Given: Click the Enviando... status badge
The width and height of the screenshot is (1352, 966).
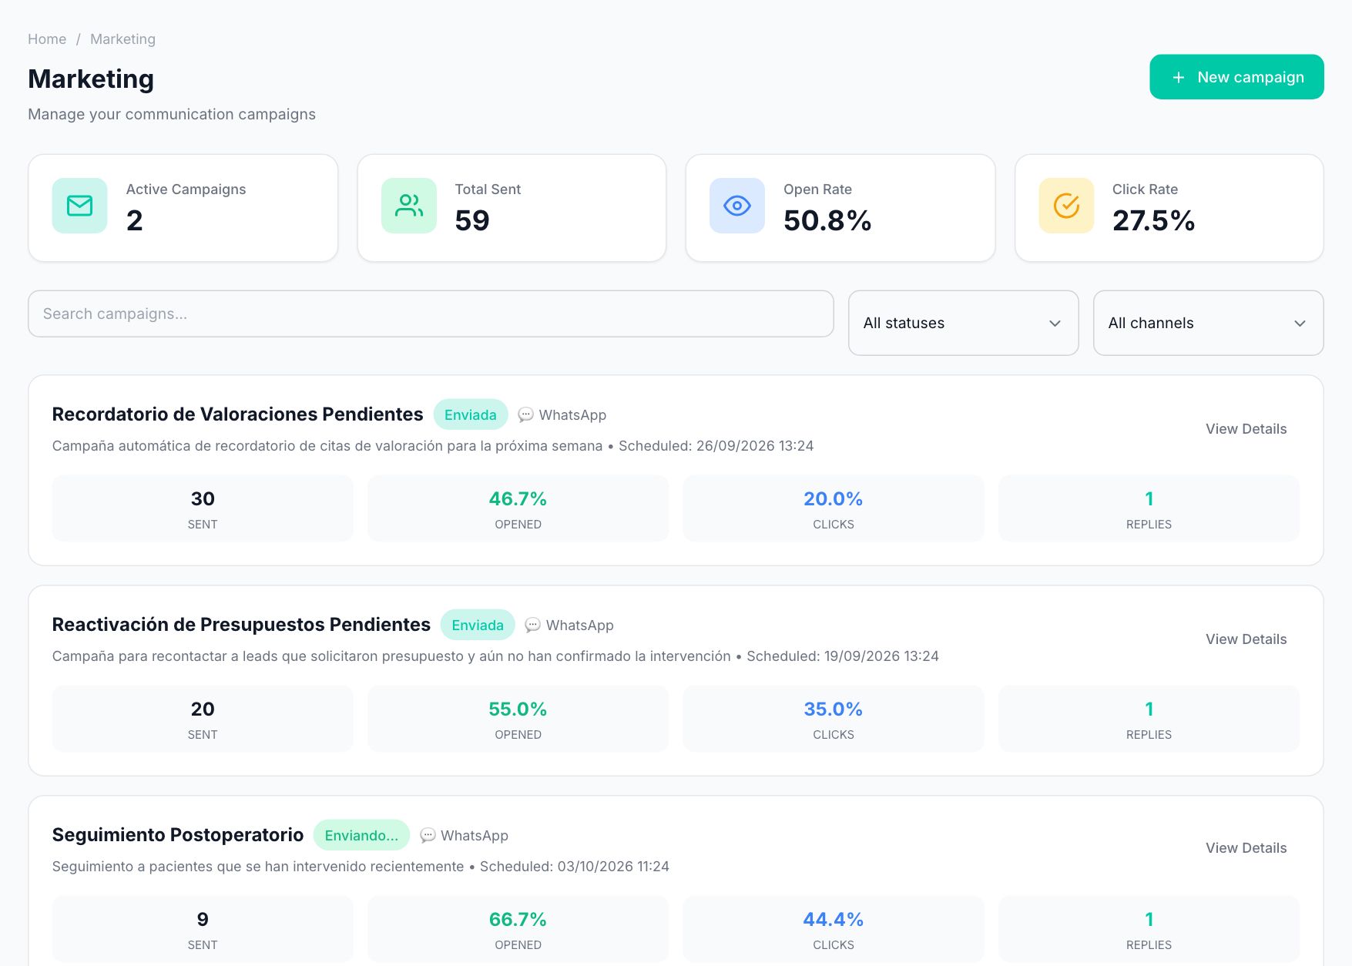Looking at the screenshot, I should pyautogui.click(x=361, y=835).
